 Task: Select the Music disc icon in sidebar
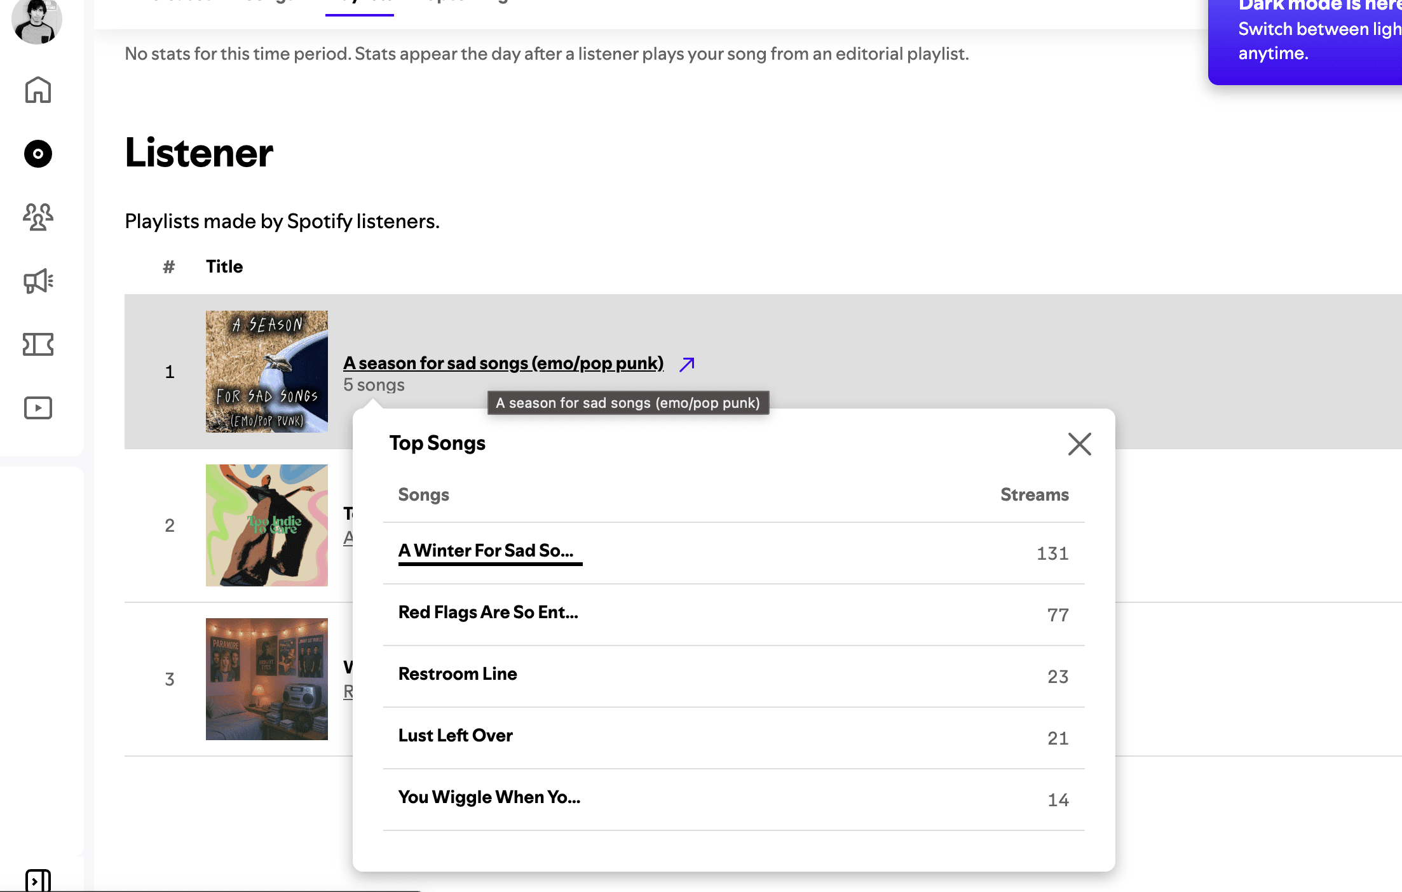pyautogui.click(x=38, y=154)
